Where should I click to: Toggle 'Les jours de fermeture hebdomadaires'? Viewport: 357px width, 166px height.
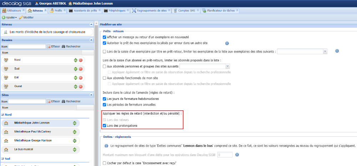pos(105,99)
